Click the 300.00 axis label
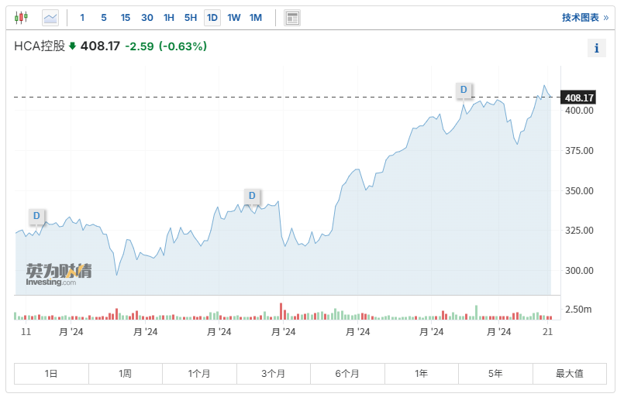624x397 pixels. [x=579, y=271]
